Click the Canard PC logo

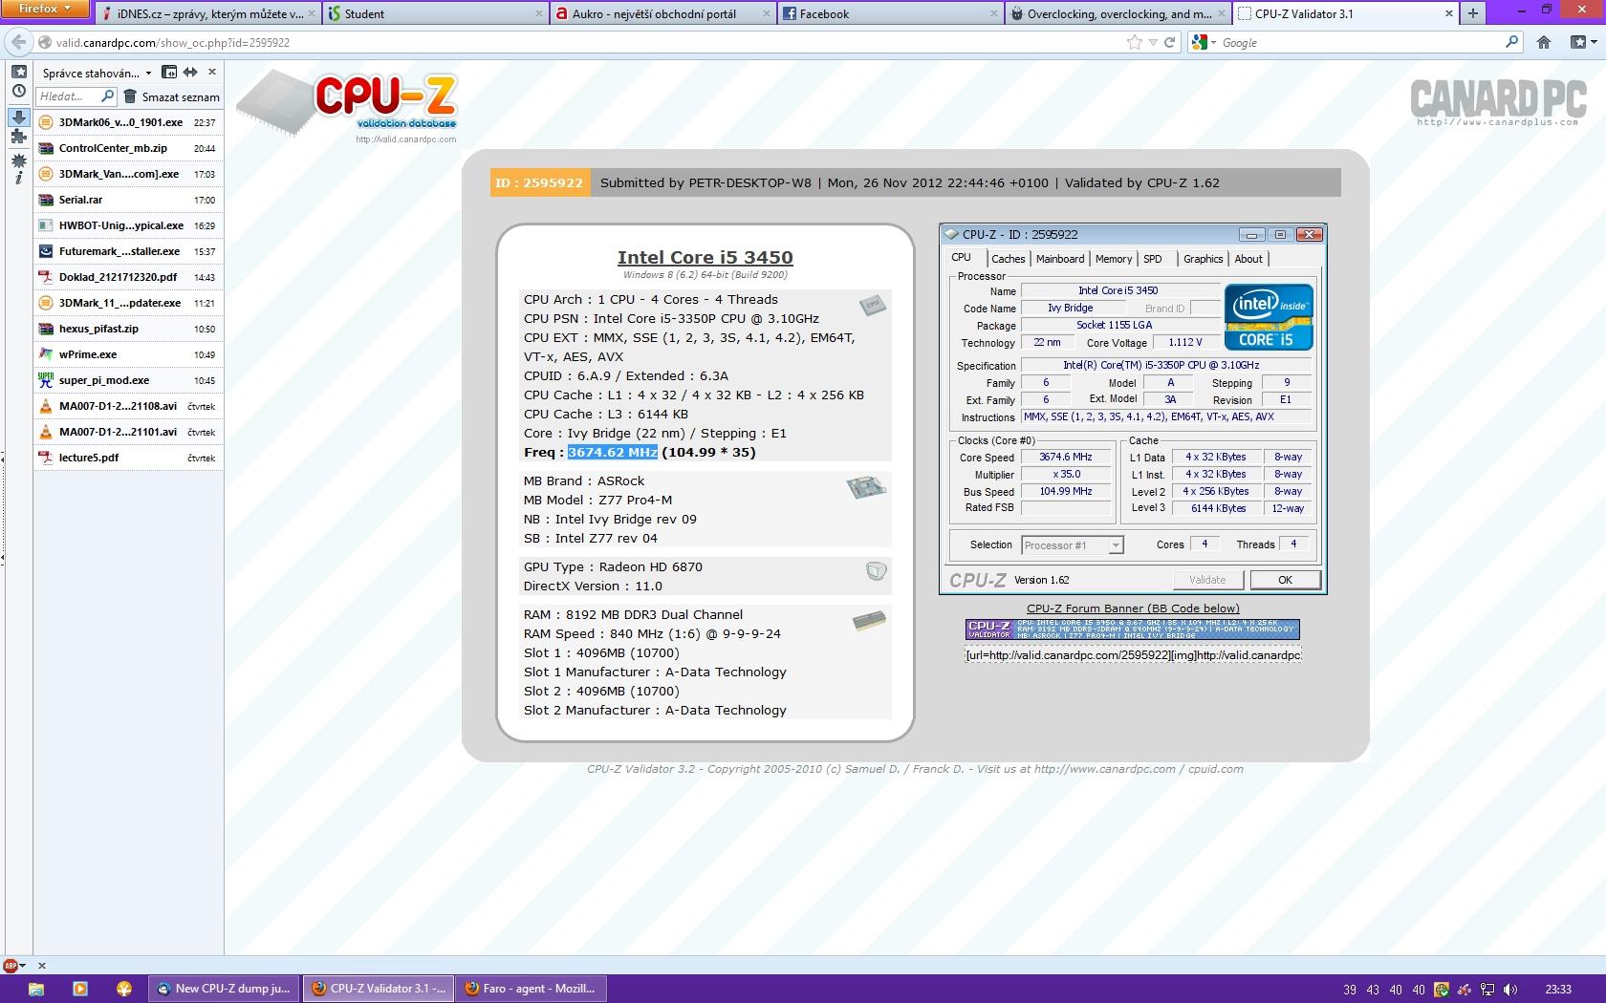[x=1498, y=101]
